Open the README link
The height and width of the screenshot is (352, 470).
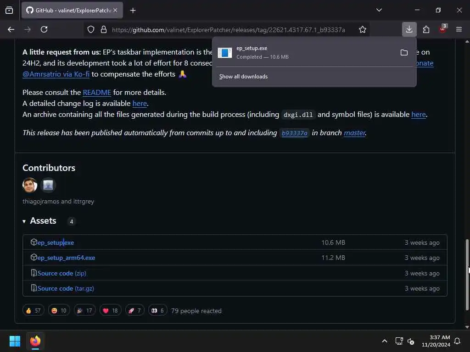click(97, 93)
